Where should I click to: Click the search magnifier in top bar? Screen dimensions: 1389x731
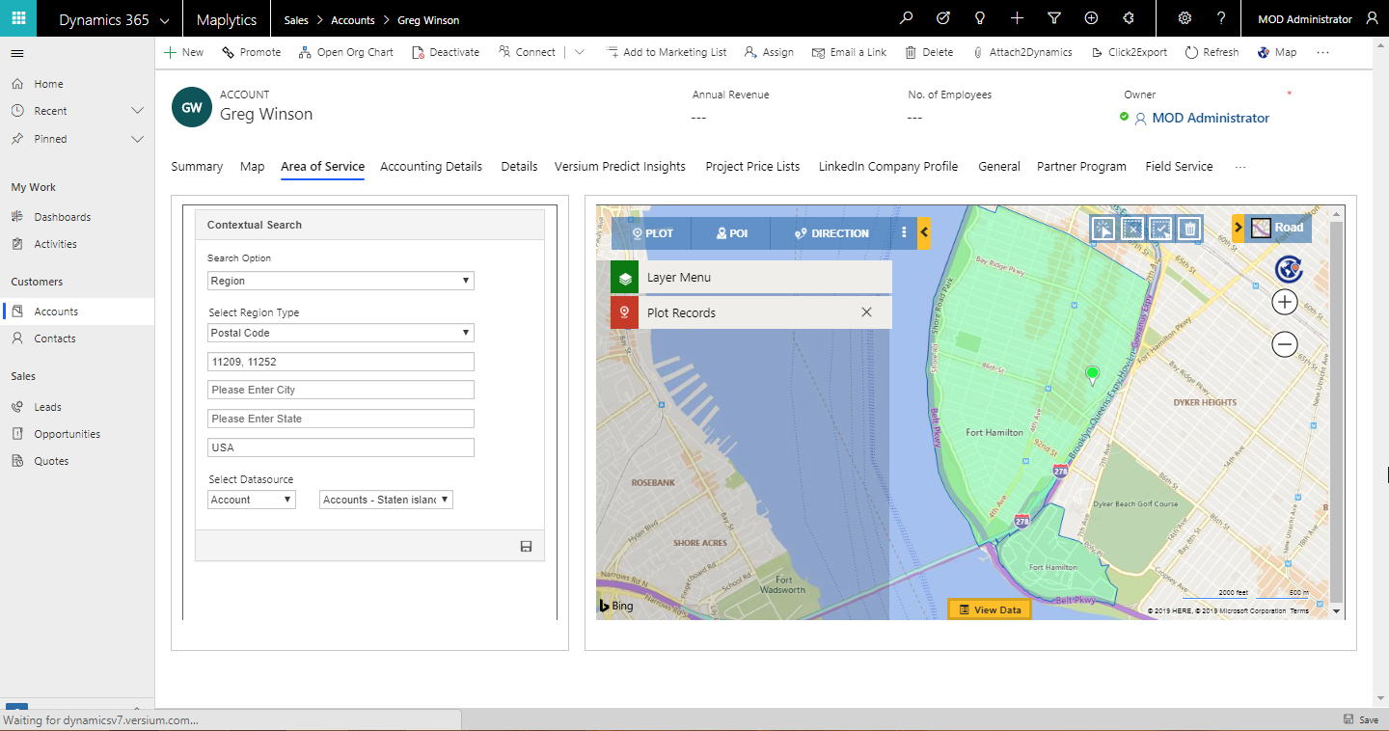(x=906, y=18)
